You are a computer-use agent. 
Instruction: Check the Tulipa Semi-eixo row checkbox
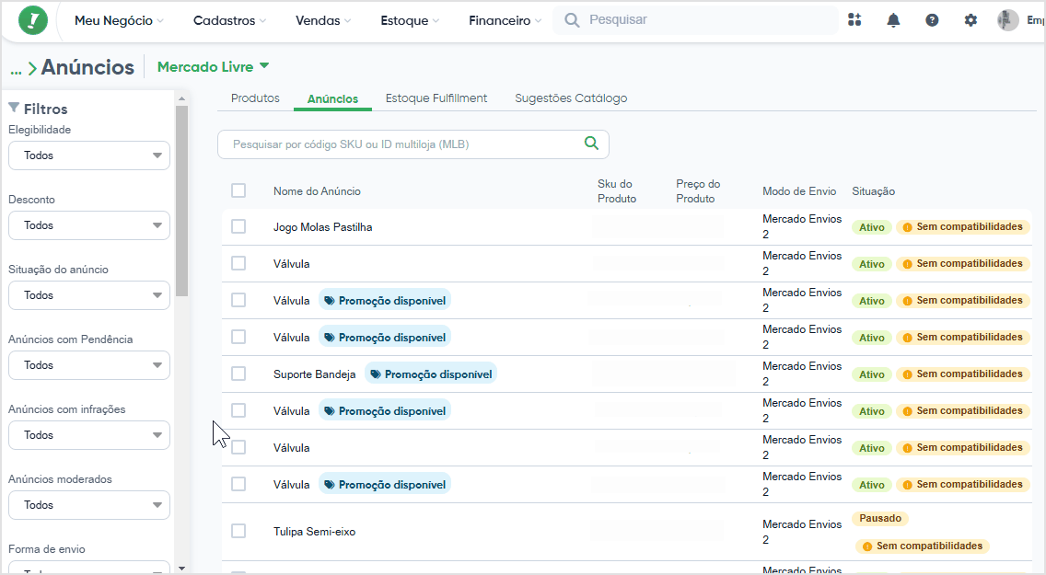pyautogui.click(x=238, y=531)
